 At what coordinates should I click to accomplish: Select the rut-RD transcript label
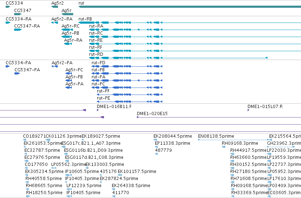tap(96, 54)
